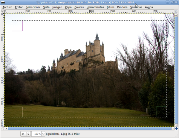
Task: Click the horizontal scrollbar thumb
Action: (x=90, y=128)
